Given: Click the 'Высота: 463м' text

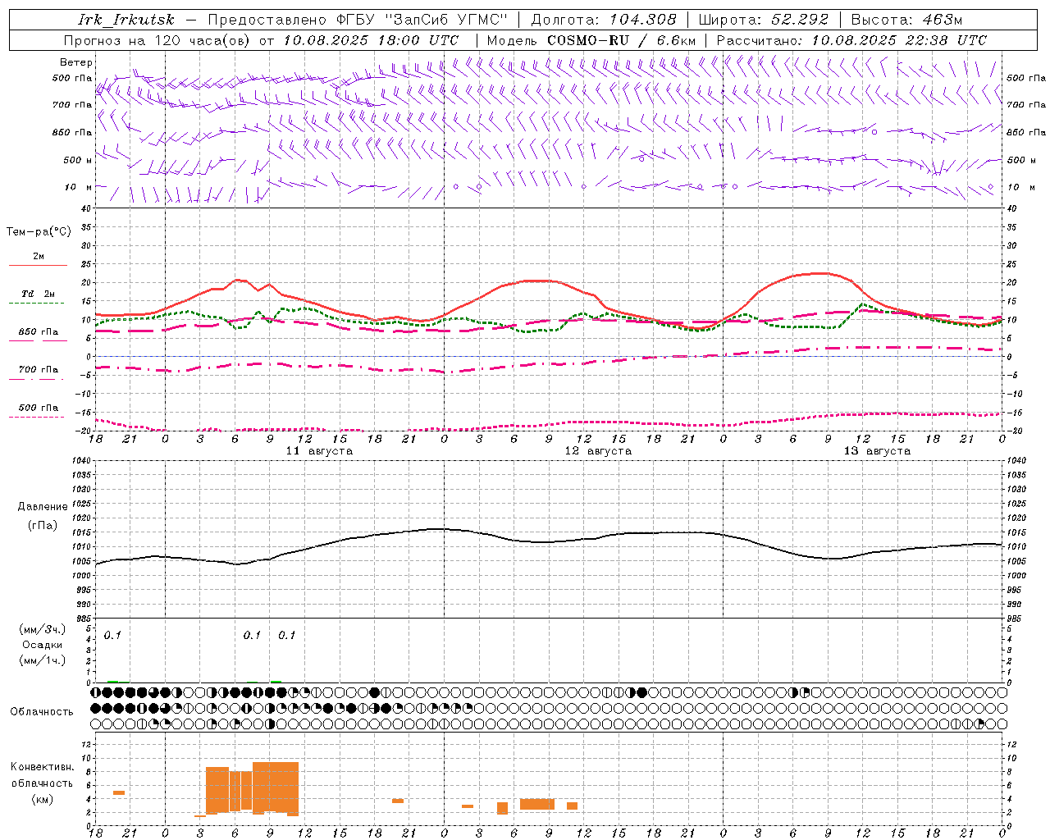Looking at the screenshot, I should 906,20.
